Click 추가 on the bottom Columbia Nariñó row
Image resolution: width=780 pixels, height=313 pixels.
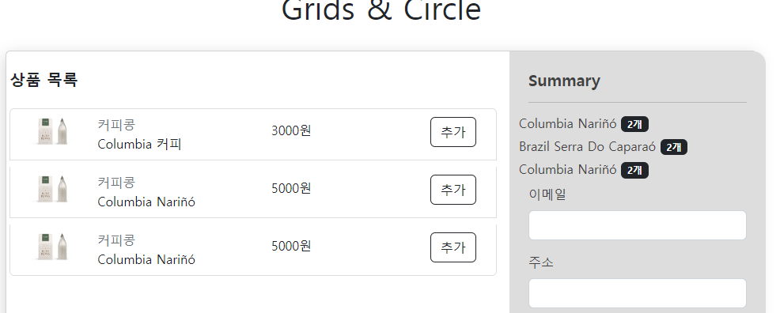[x=452, y=247]
